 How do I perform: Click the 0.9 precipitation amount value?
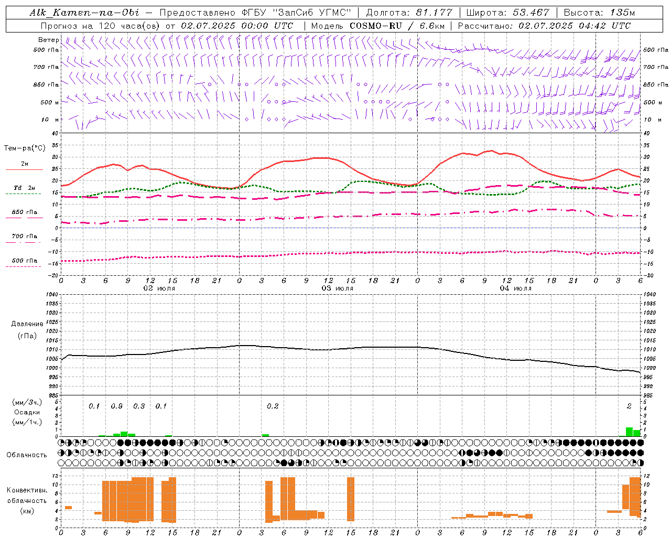pyautogui.click(x=116, y=406)
